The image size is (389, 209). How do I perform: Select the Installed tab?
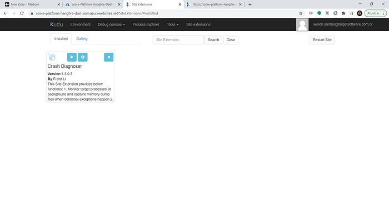tap(61, 39)
